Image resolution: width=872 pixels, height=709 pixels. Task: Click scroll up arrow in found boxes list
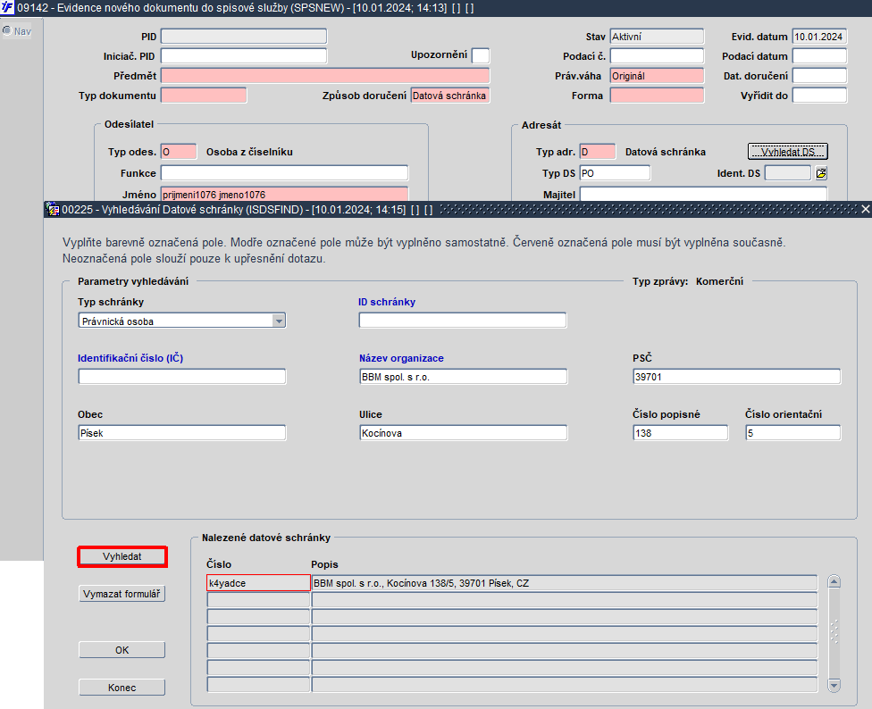click(x=834, y=582)
